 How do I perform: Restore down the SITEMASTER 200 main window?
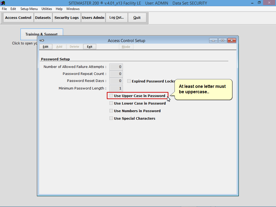(259, 3)
